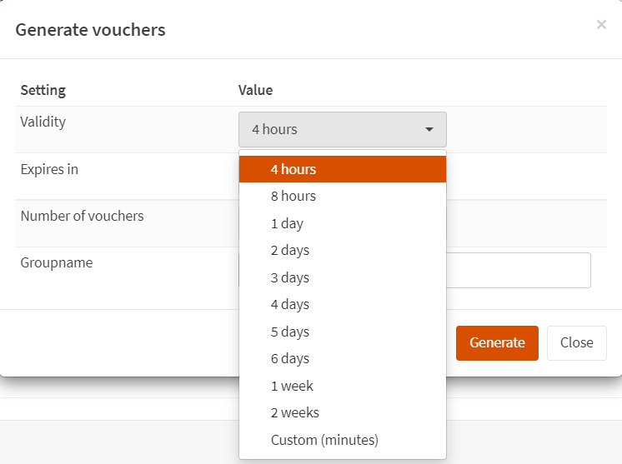The image size is (622, 464).
Task: Click the Validity dropdown caret arrow
Action: 429,130
